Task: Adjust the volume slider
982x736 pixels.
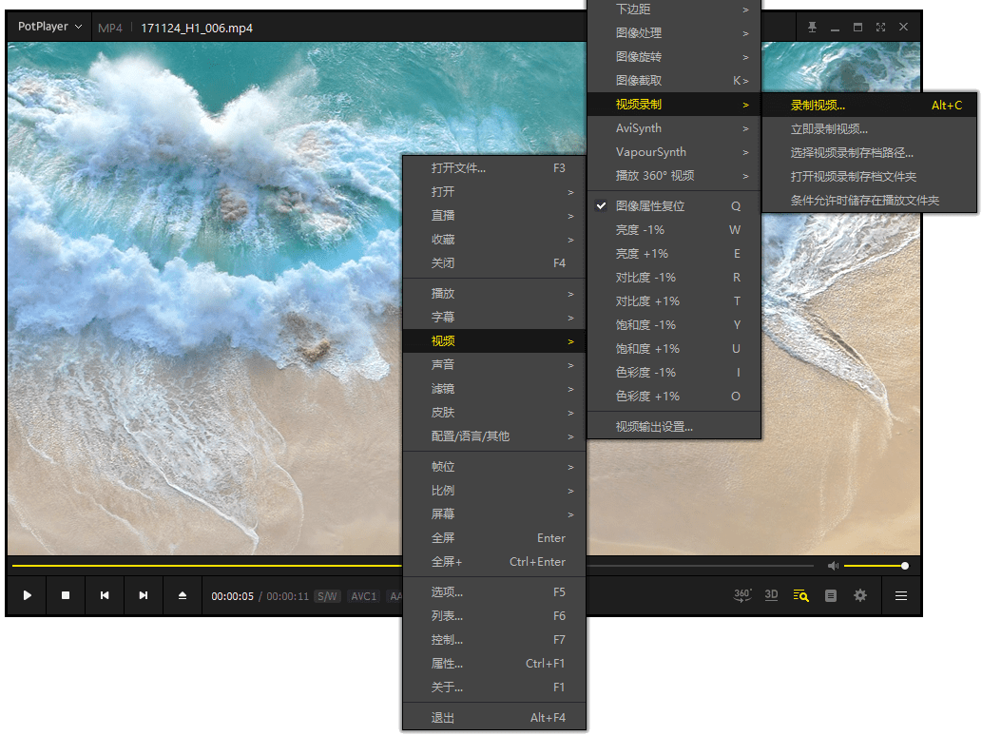Action: pos(875,566)
